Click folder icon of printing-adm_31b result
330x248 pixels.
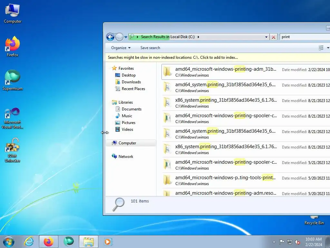click(168, 71)
